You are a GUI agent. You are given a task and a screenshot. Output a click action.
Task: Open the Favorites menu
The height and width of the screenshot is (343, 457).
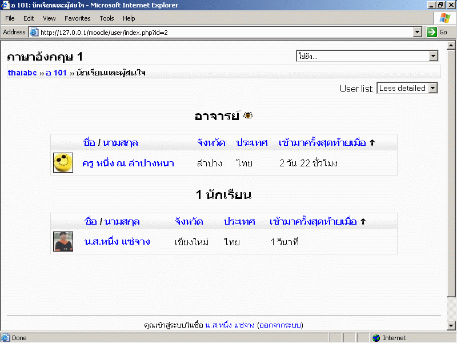[x=77, y=18]
